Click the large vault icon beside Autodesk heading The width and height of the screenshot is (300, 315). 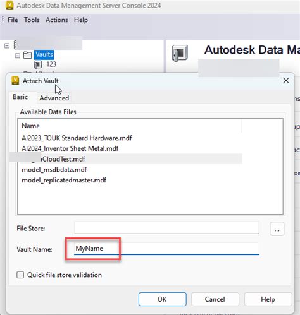coord(180,53)
